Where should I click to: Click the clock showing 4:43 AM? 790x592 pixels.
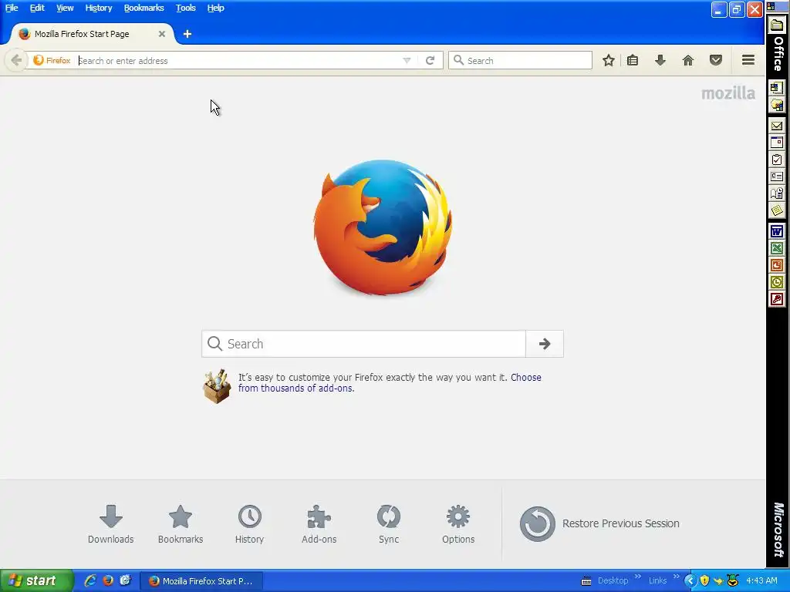[x=761, y=581]
